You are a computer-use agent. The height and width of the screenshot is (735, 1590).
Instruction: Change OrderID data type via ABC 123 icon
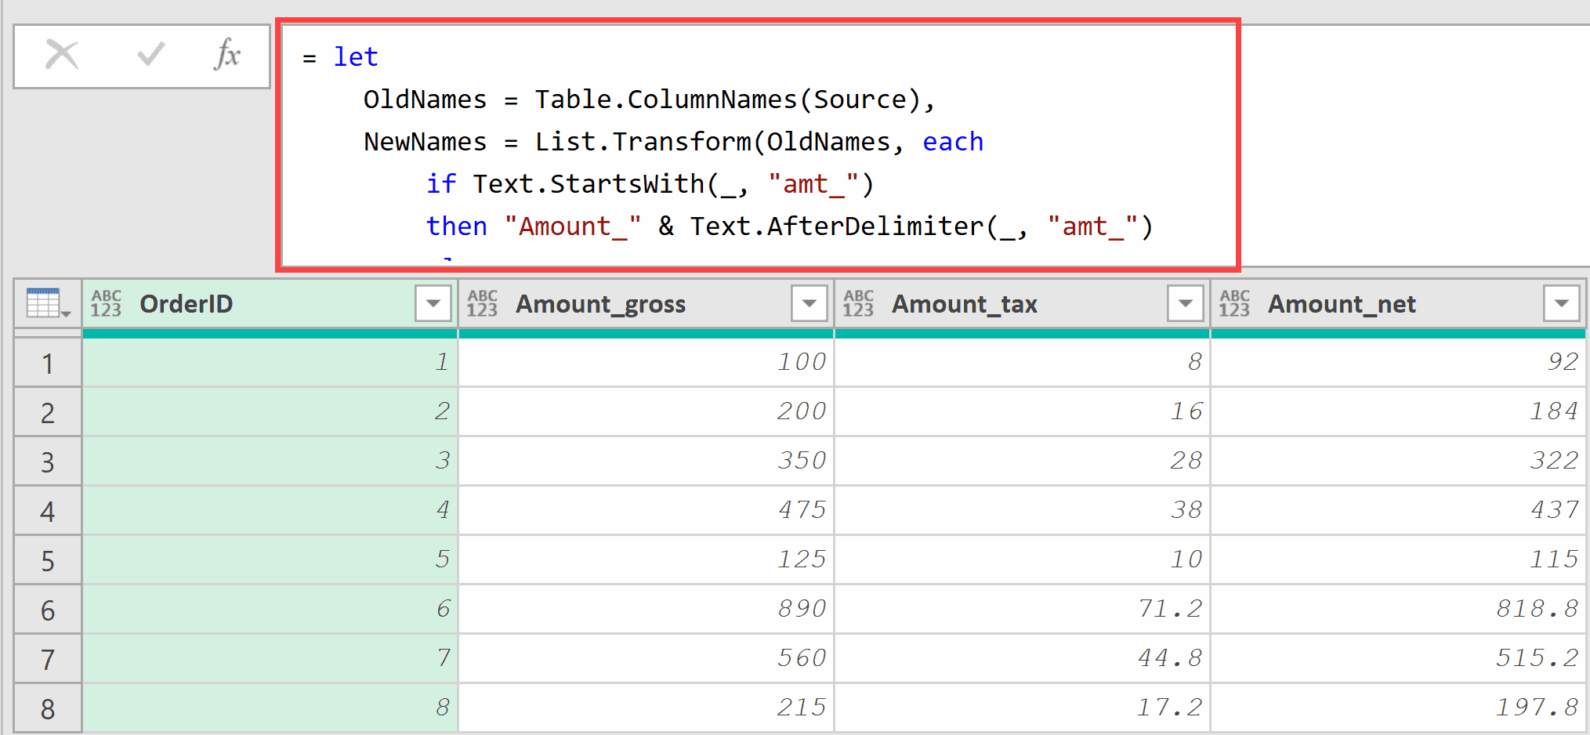(107, 304)
